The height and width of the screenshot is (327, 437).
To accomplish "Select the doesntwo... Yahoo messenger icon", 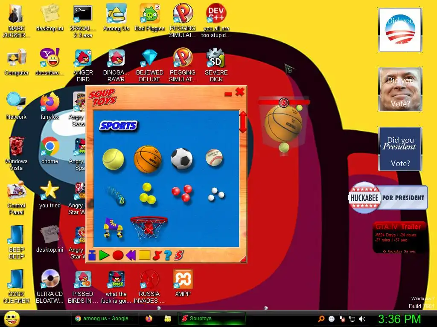I will pos(50,62).
